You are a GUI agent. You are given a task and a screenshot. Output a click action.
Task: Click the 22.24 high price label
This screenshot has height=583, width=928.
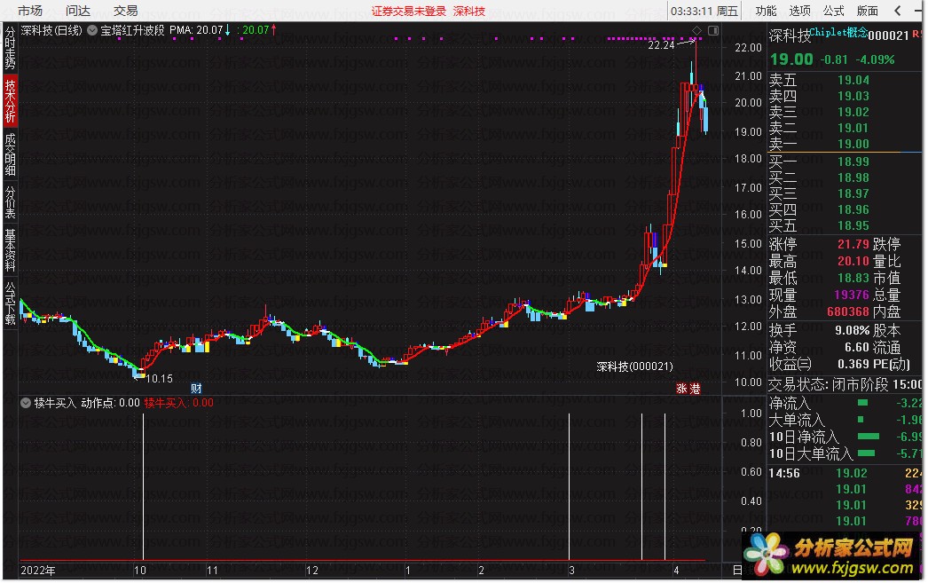pos(661,45)
